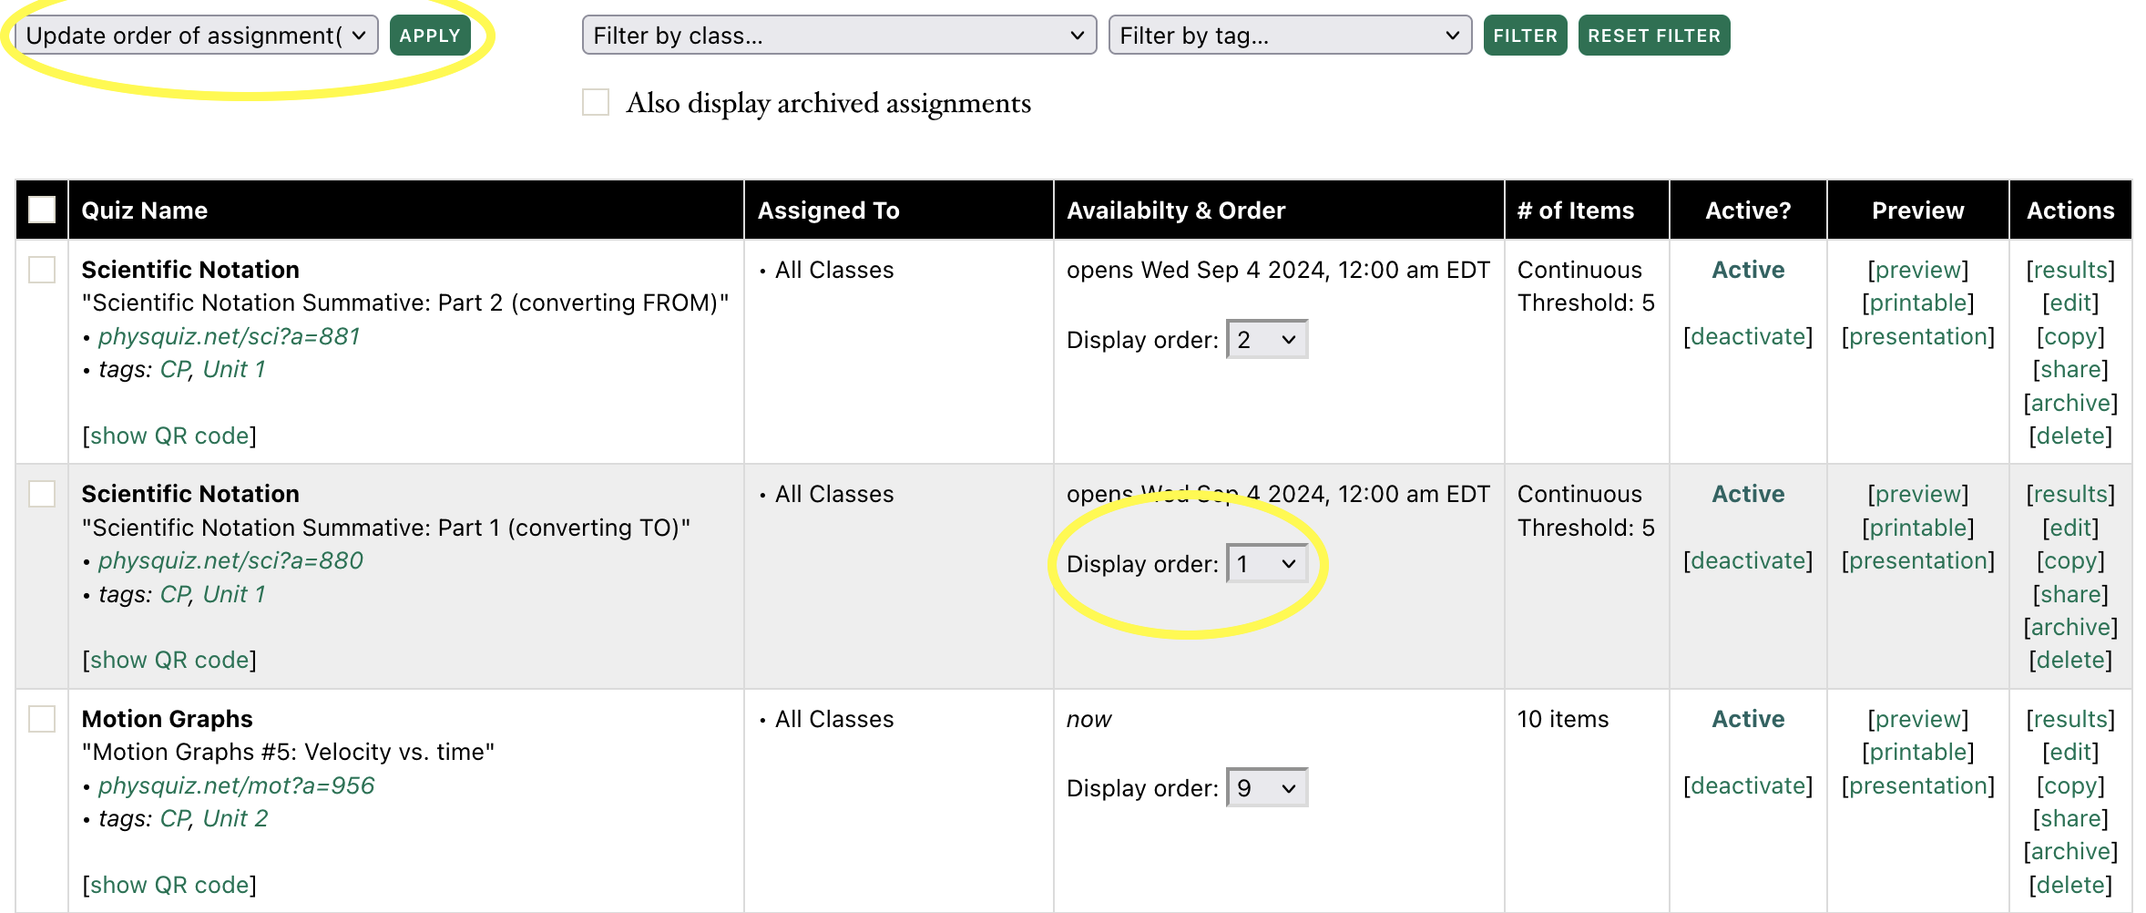
Task: Open presentation mode for Scientific Notation Part 1
Action: [1917, 560]
